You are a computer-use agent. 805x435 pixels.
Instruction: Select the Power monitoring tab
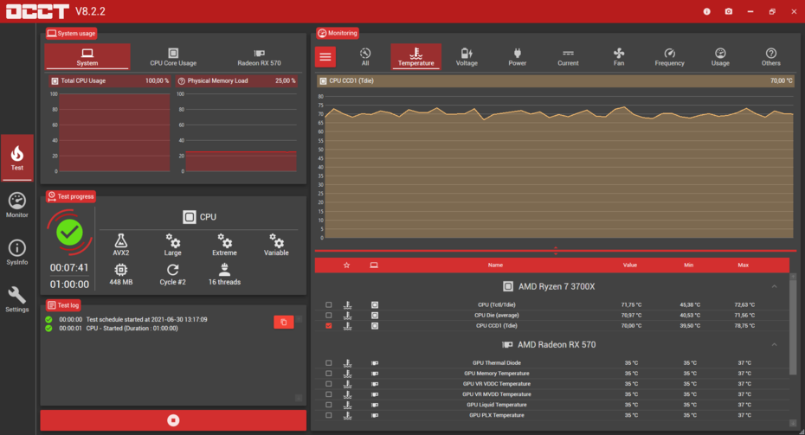coord(518,57)
